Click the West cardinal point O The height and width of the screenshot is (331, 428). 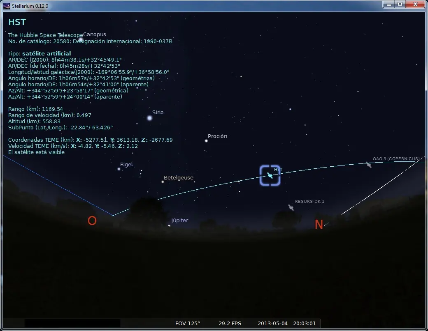coord(92,221)
